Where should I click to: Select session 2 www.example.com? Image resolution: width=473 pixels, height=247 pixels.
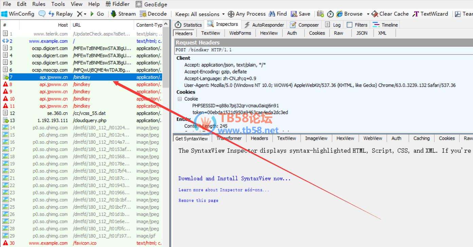click(x=81, y=41)
